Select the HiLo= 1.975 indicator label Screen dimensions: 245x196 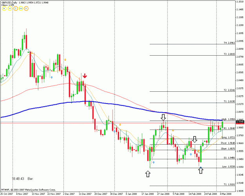(8, 5)
